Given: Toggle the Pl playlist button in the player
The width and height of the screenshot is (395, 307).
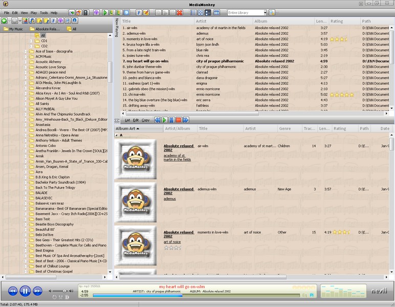Looking at the screenshot, I should [312, 295].
